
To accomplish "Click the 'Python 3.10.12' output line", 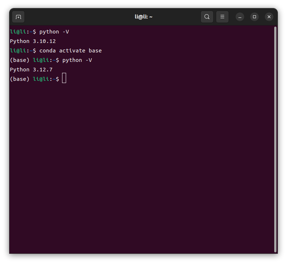I will [33, 41].
